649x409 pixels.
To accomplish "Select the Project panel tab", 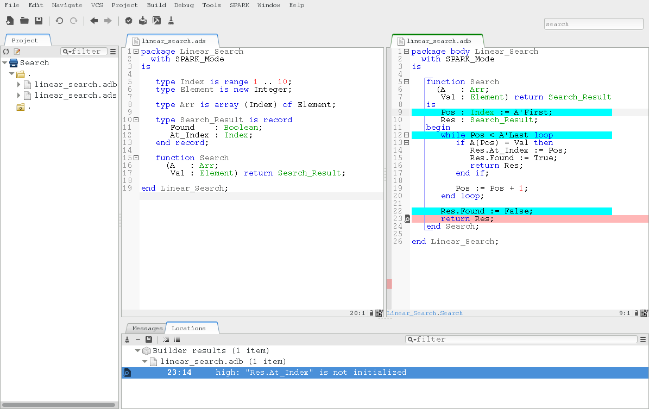I will tap(25, 40).
